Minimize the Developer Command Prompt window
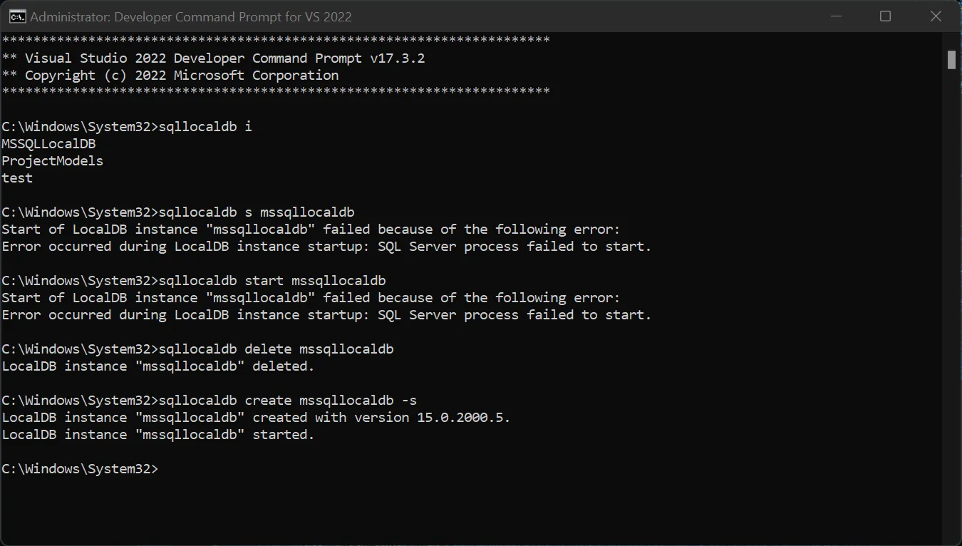The height and width of the screenshot is (546, 962). click(834, 16)
